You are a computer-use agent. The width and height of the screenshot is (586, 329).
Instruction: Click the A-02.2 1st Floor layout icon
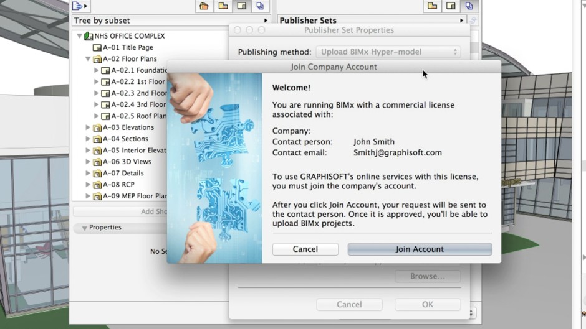click(x=106, y=81)
